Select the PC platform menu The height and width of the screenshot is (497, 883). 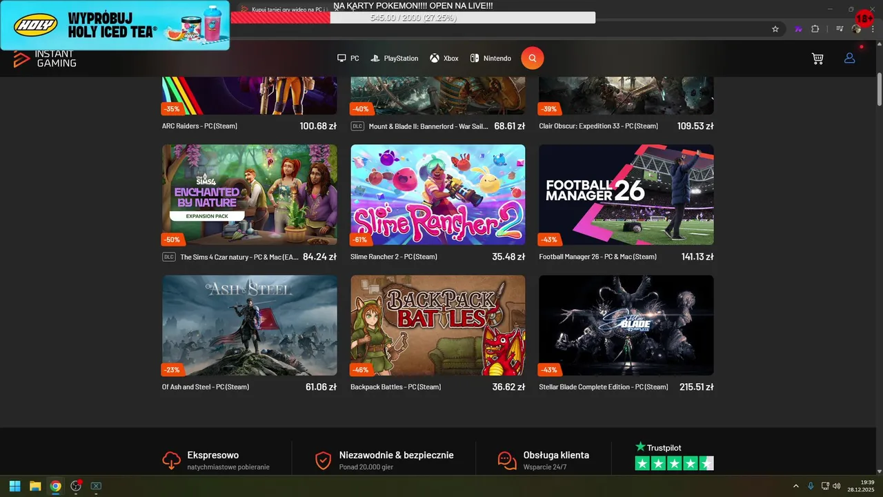(x=348, y=59)
